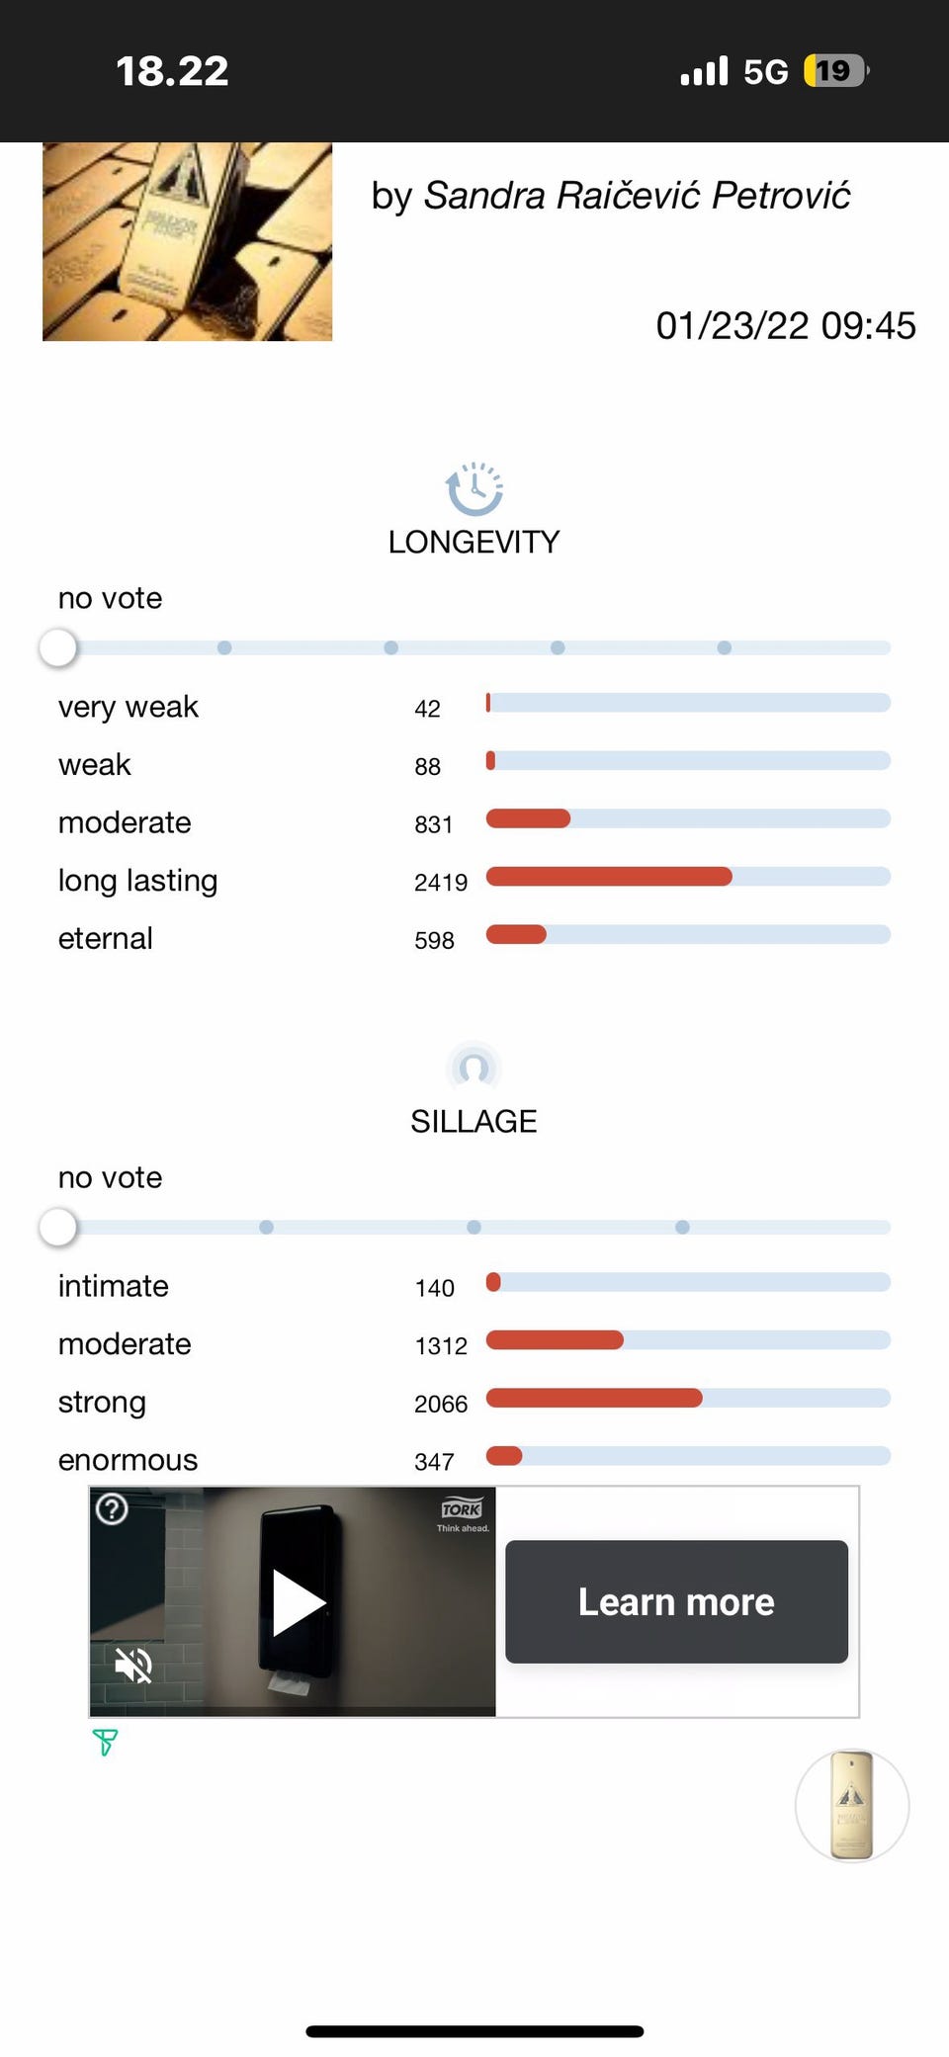This screenshot has width=949, height=2057.
Task: Click the longevity clock icon
Action: pyautogui.click(x=474, y=488)
